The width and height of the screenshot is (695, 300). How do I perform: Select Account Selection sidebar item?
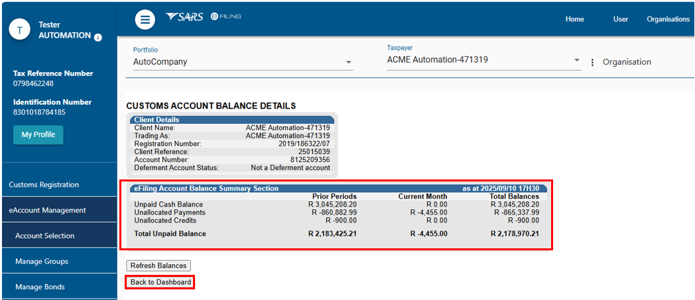click(44, 236)
